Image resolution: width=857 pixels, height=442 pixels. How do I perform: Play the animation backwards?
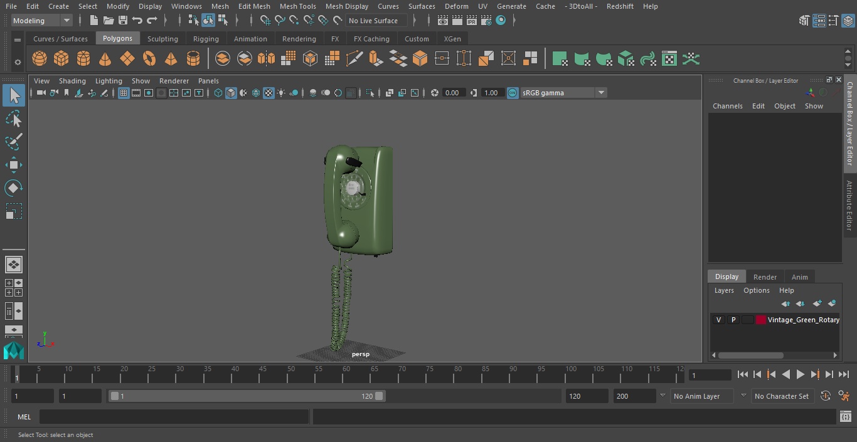tap(785, 374)
